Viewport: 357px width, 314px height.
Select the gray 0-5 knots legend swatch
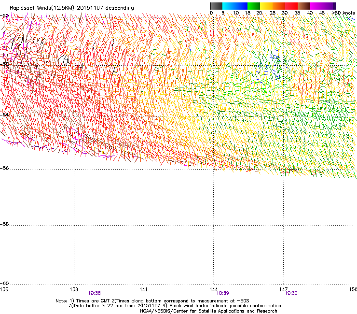pos(216,6)
